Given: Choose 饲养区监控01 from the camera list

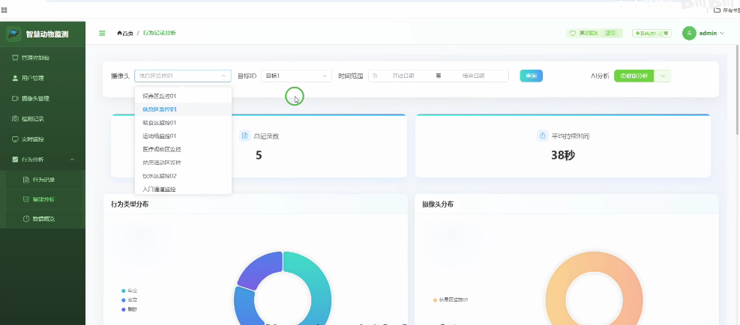Looking at the screenshot, I should pos(183,96).
